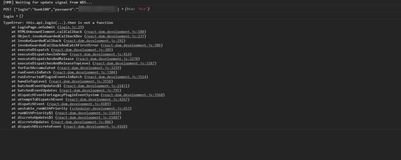Open the react-dom.development.js:306 link

(132, 45)
